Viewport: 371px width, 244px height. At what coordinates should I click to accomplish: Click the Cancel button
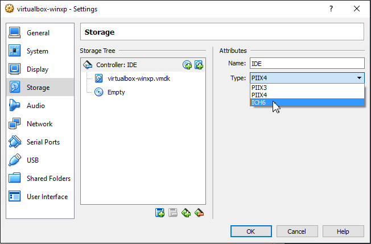[297, 231]
